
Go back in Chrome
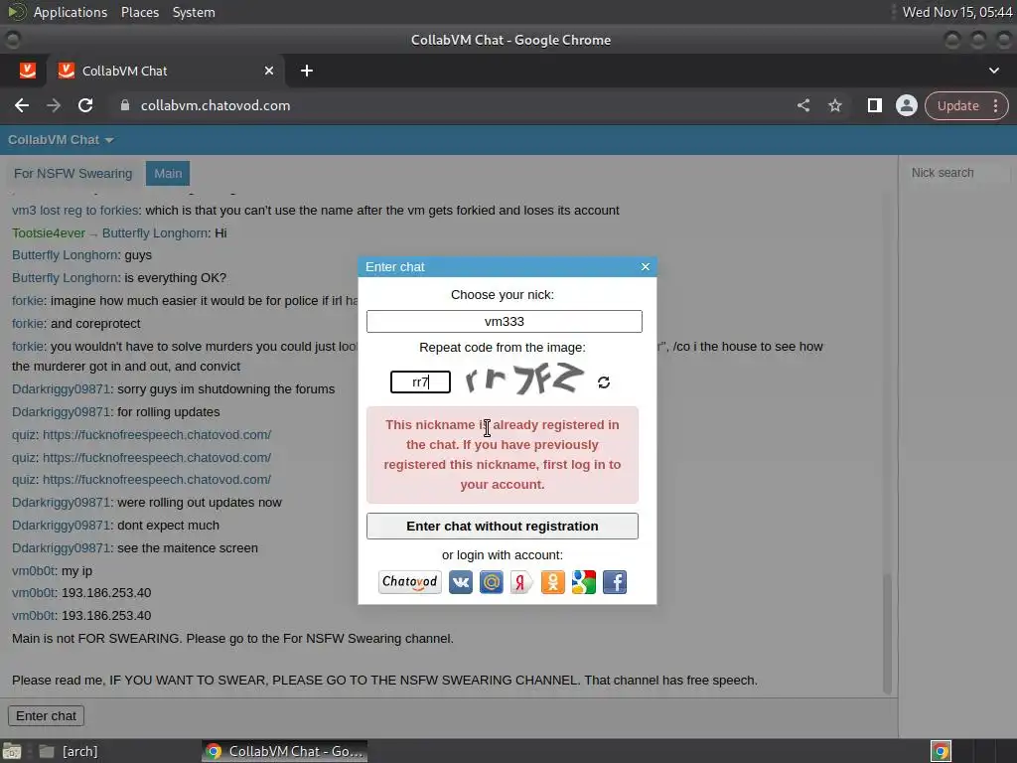(22, 105)
